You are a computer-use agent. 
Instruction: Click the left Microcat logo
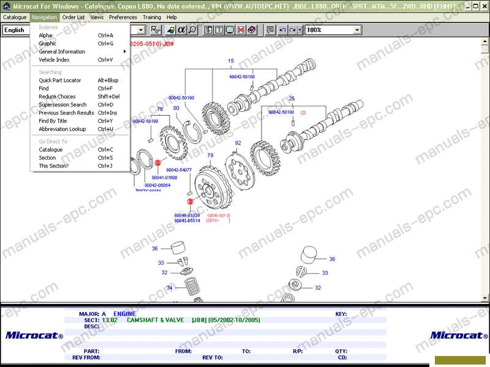[34, 335]
